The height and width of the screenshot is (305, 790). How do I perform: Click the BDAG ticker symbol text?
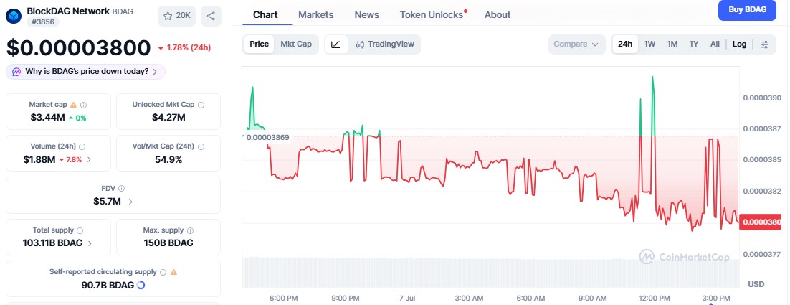123,11
